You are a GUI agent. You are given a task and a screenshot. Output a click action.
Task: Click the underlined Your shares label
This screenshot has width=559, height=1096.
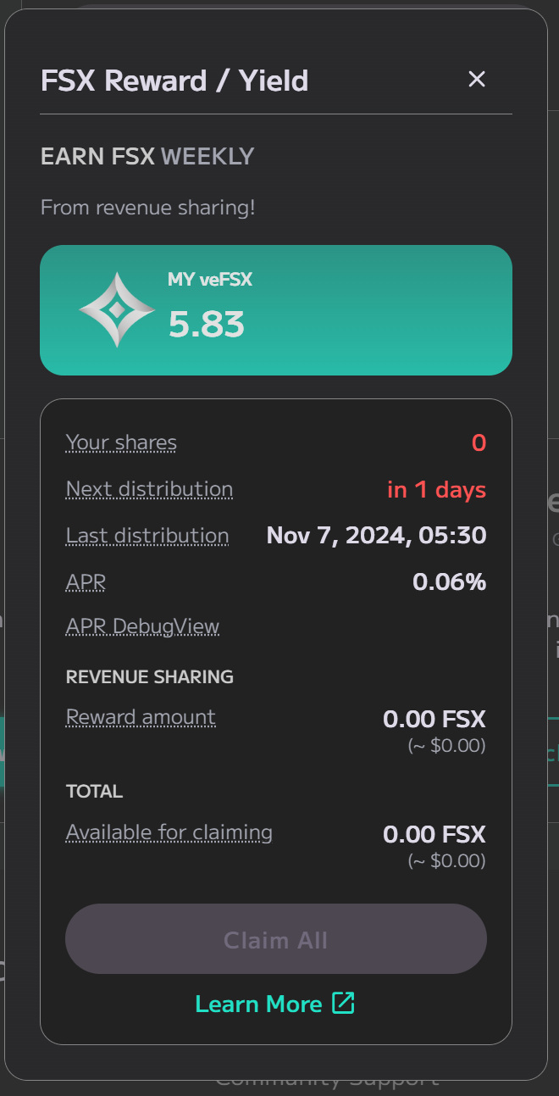point(121,442)
